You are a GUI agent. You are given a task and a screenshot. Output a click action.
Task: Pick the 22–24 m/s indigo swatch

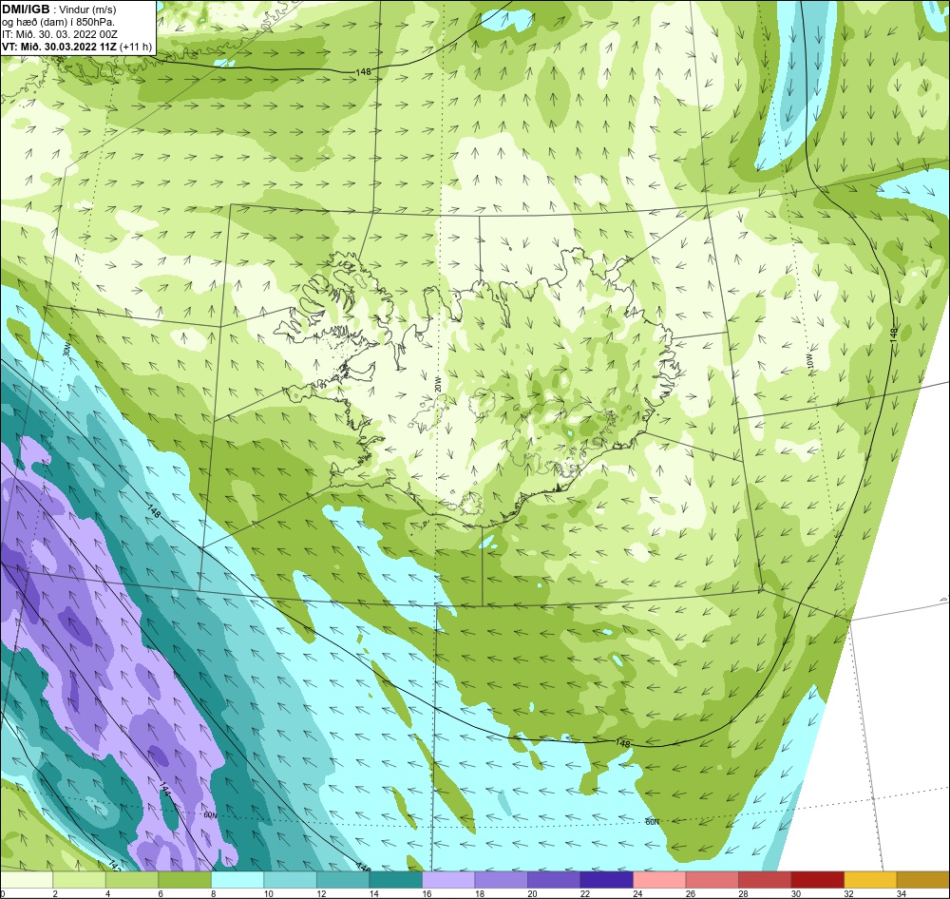[606, 880]
